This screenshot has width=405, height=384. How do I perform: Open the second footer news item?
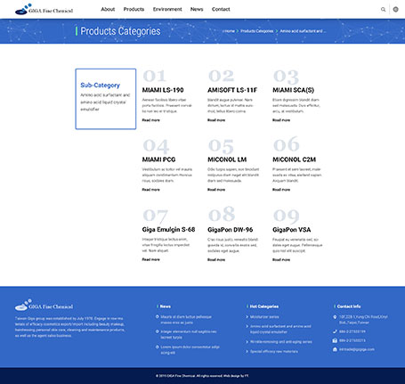[189, 334]
